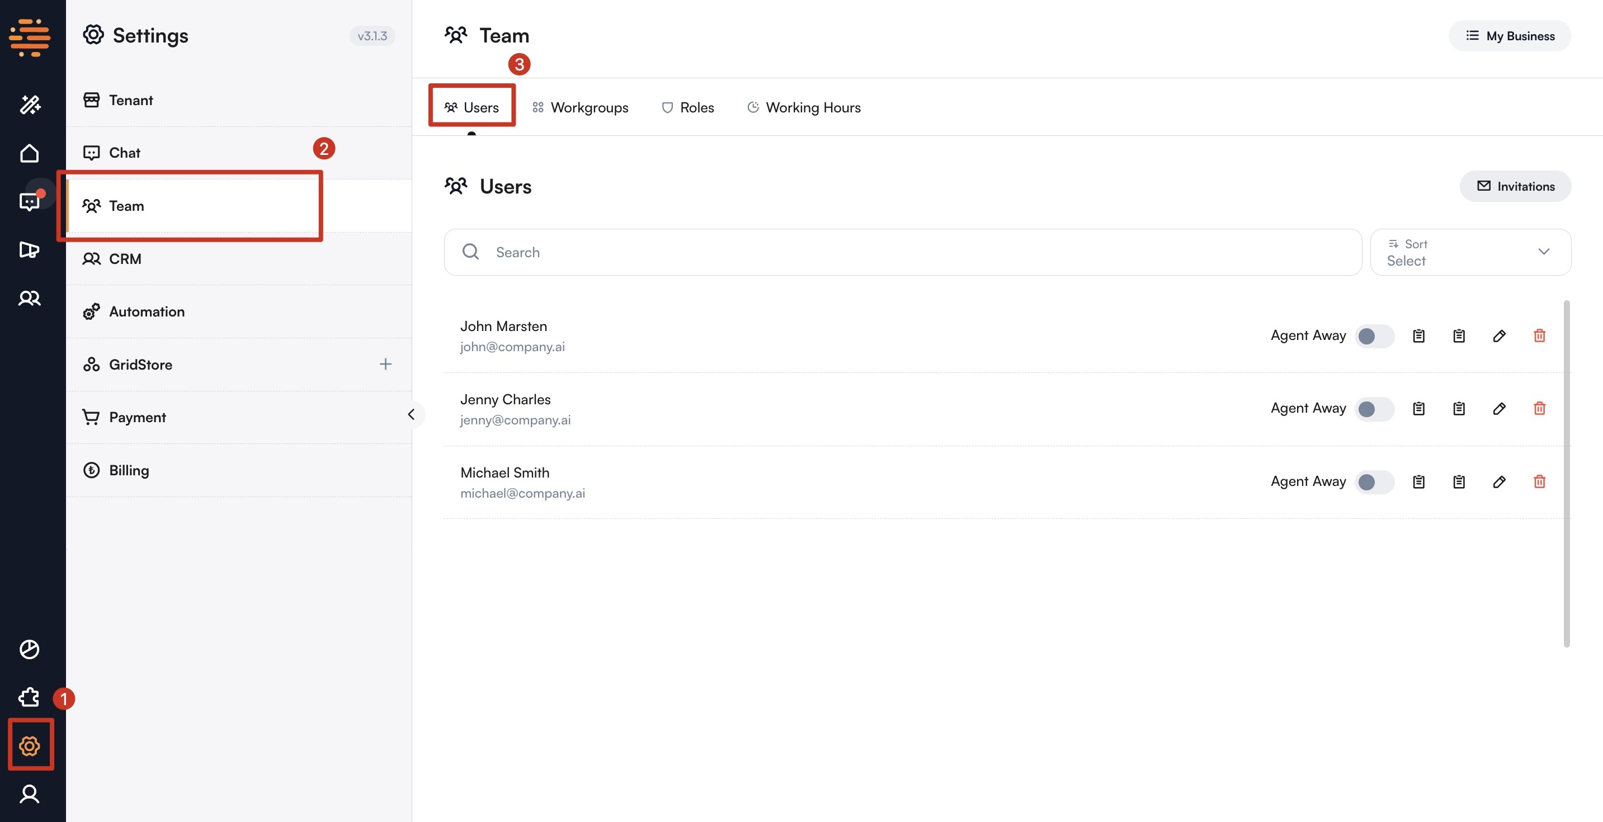Toggle Agent Away for John Marsten

pyautogui.click(x=1374, y=336)
